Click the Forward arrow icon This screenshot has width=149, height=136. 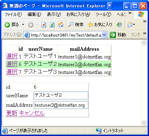click(x=31, y=25)
